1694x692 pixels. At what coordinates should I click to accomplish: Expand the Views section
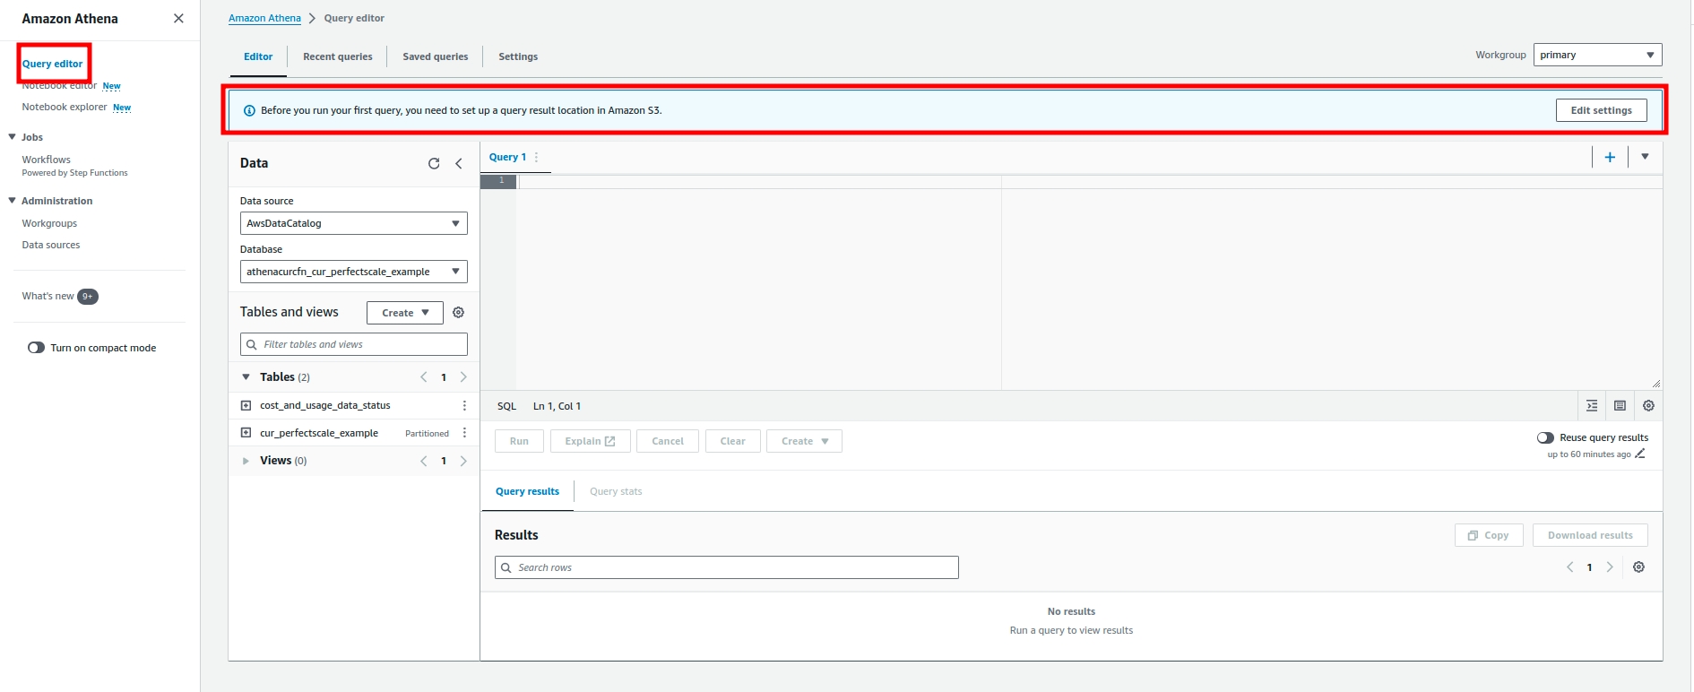click(x=246, y=461)
